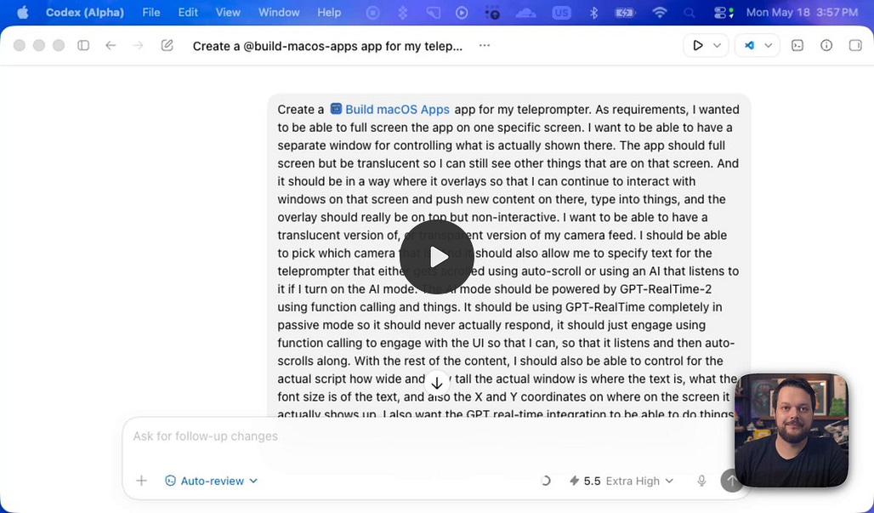Toggle the right side panel icon
The image size is (874, 513).
[855, 46]
